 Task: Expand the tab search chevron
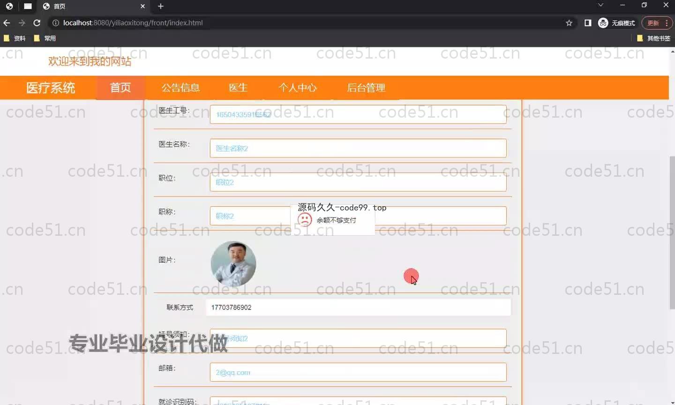[600, 5]
